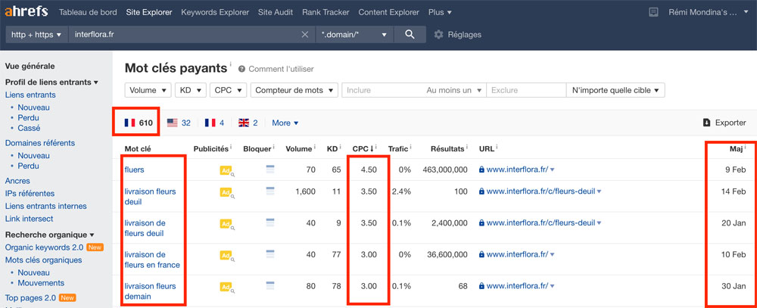Open SERP block icon for livraison de fleurs en france
757x308 pixels.
point(270,254)
